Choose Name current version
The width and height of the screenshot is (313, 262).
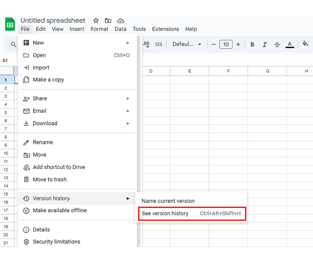tap(168, 201)
